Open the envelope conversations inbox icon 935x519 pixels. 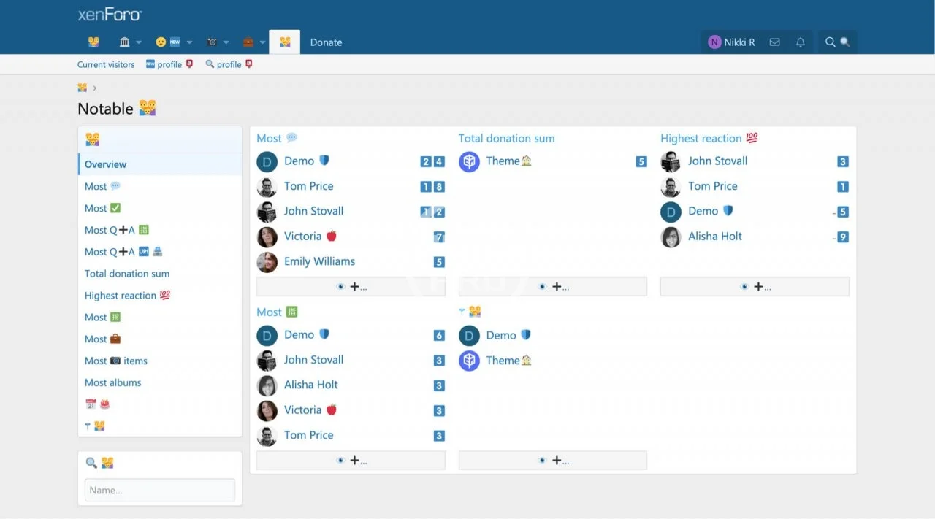(x=774, y=42)
